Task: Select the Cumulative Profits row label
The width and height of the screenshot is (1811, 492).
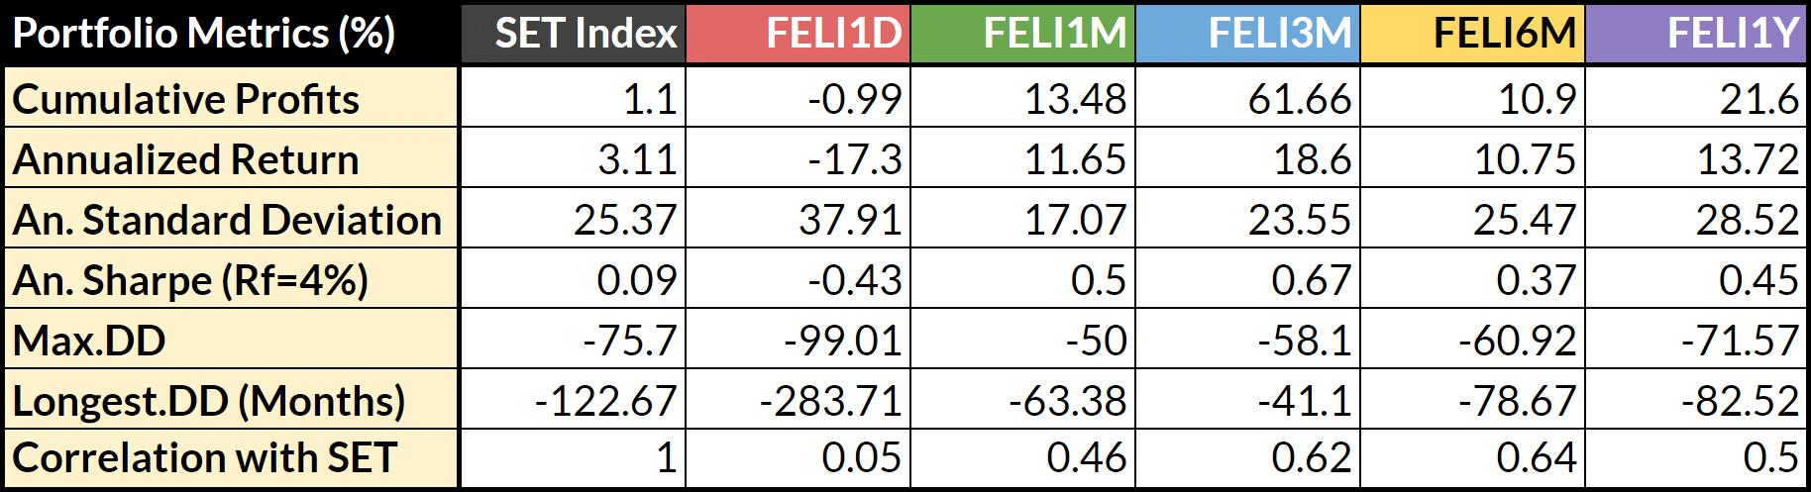Action: [x=230, y=99]
